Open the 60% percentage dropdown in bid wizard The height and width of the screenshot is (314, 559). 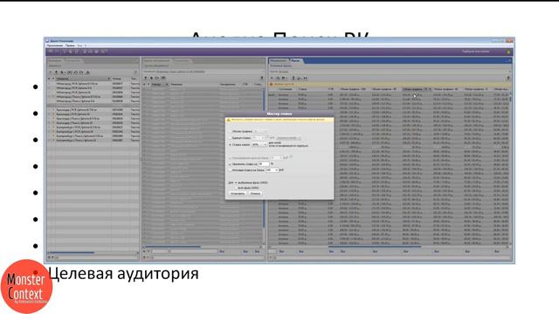pos(259,145)
